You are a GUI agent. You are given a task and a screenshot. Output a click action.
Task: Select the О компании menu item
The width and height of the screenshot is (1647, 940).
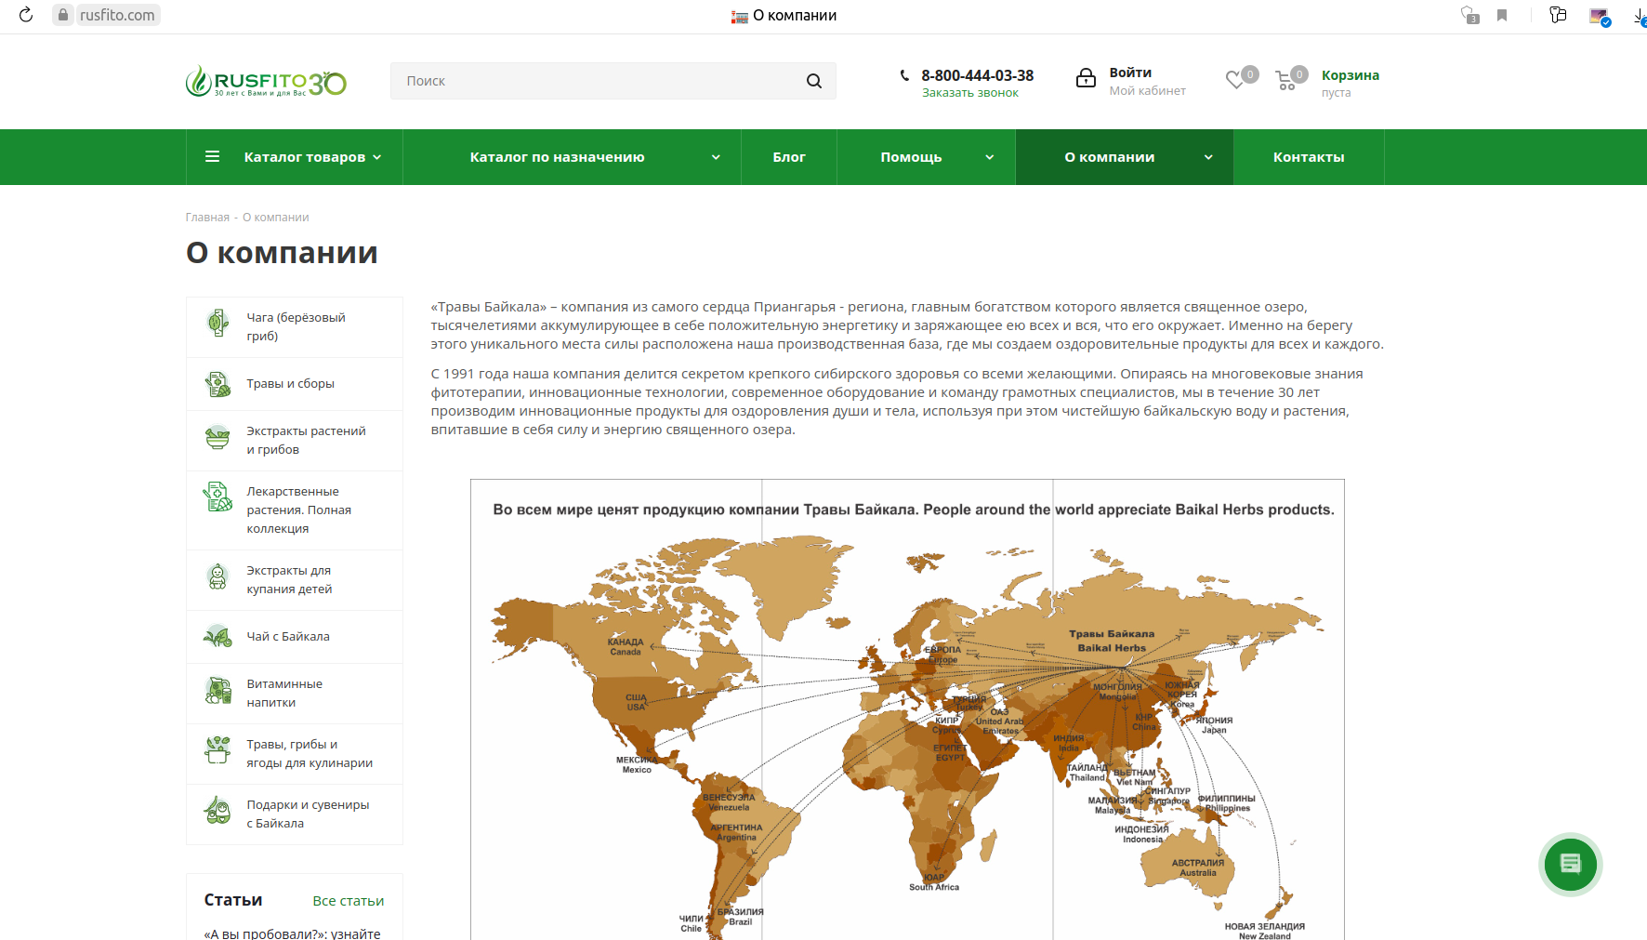1110,157
